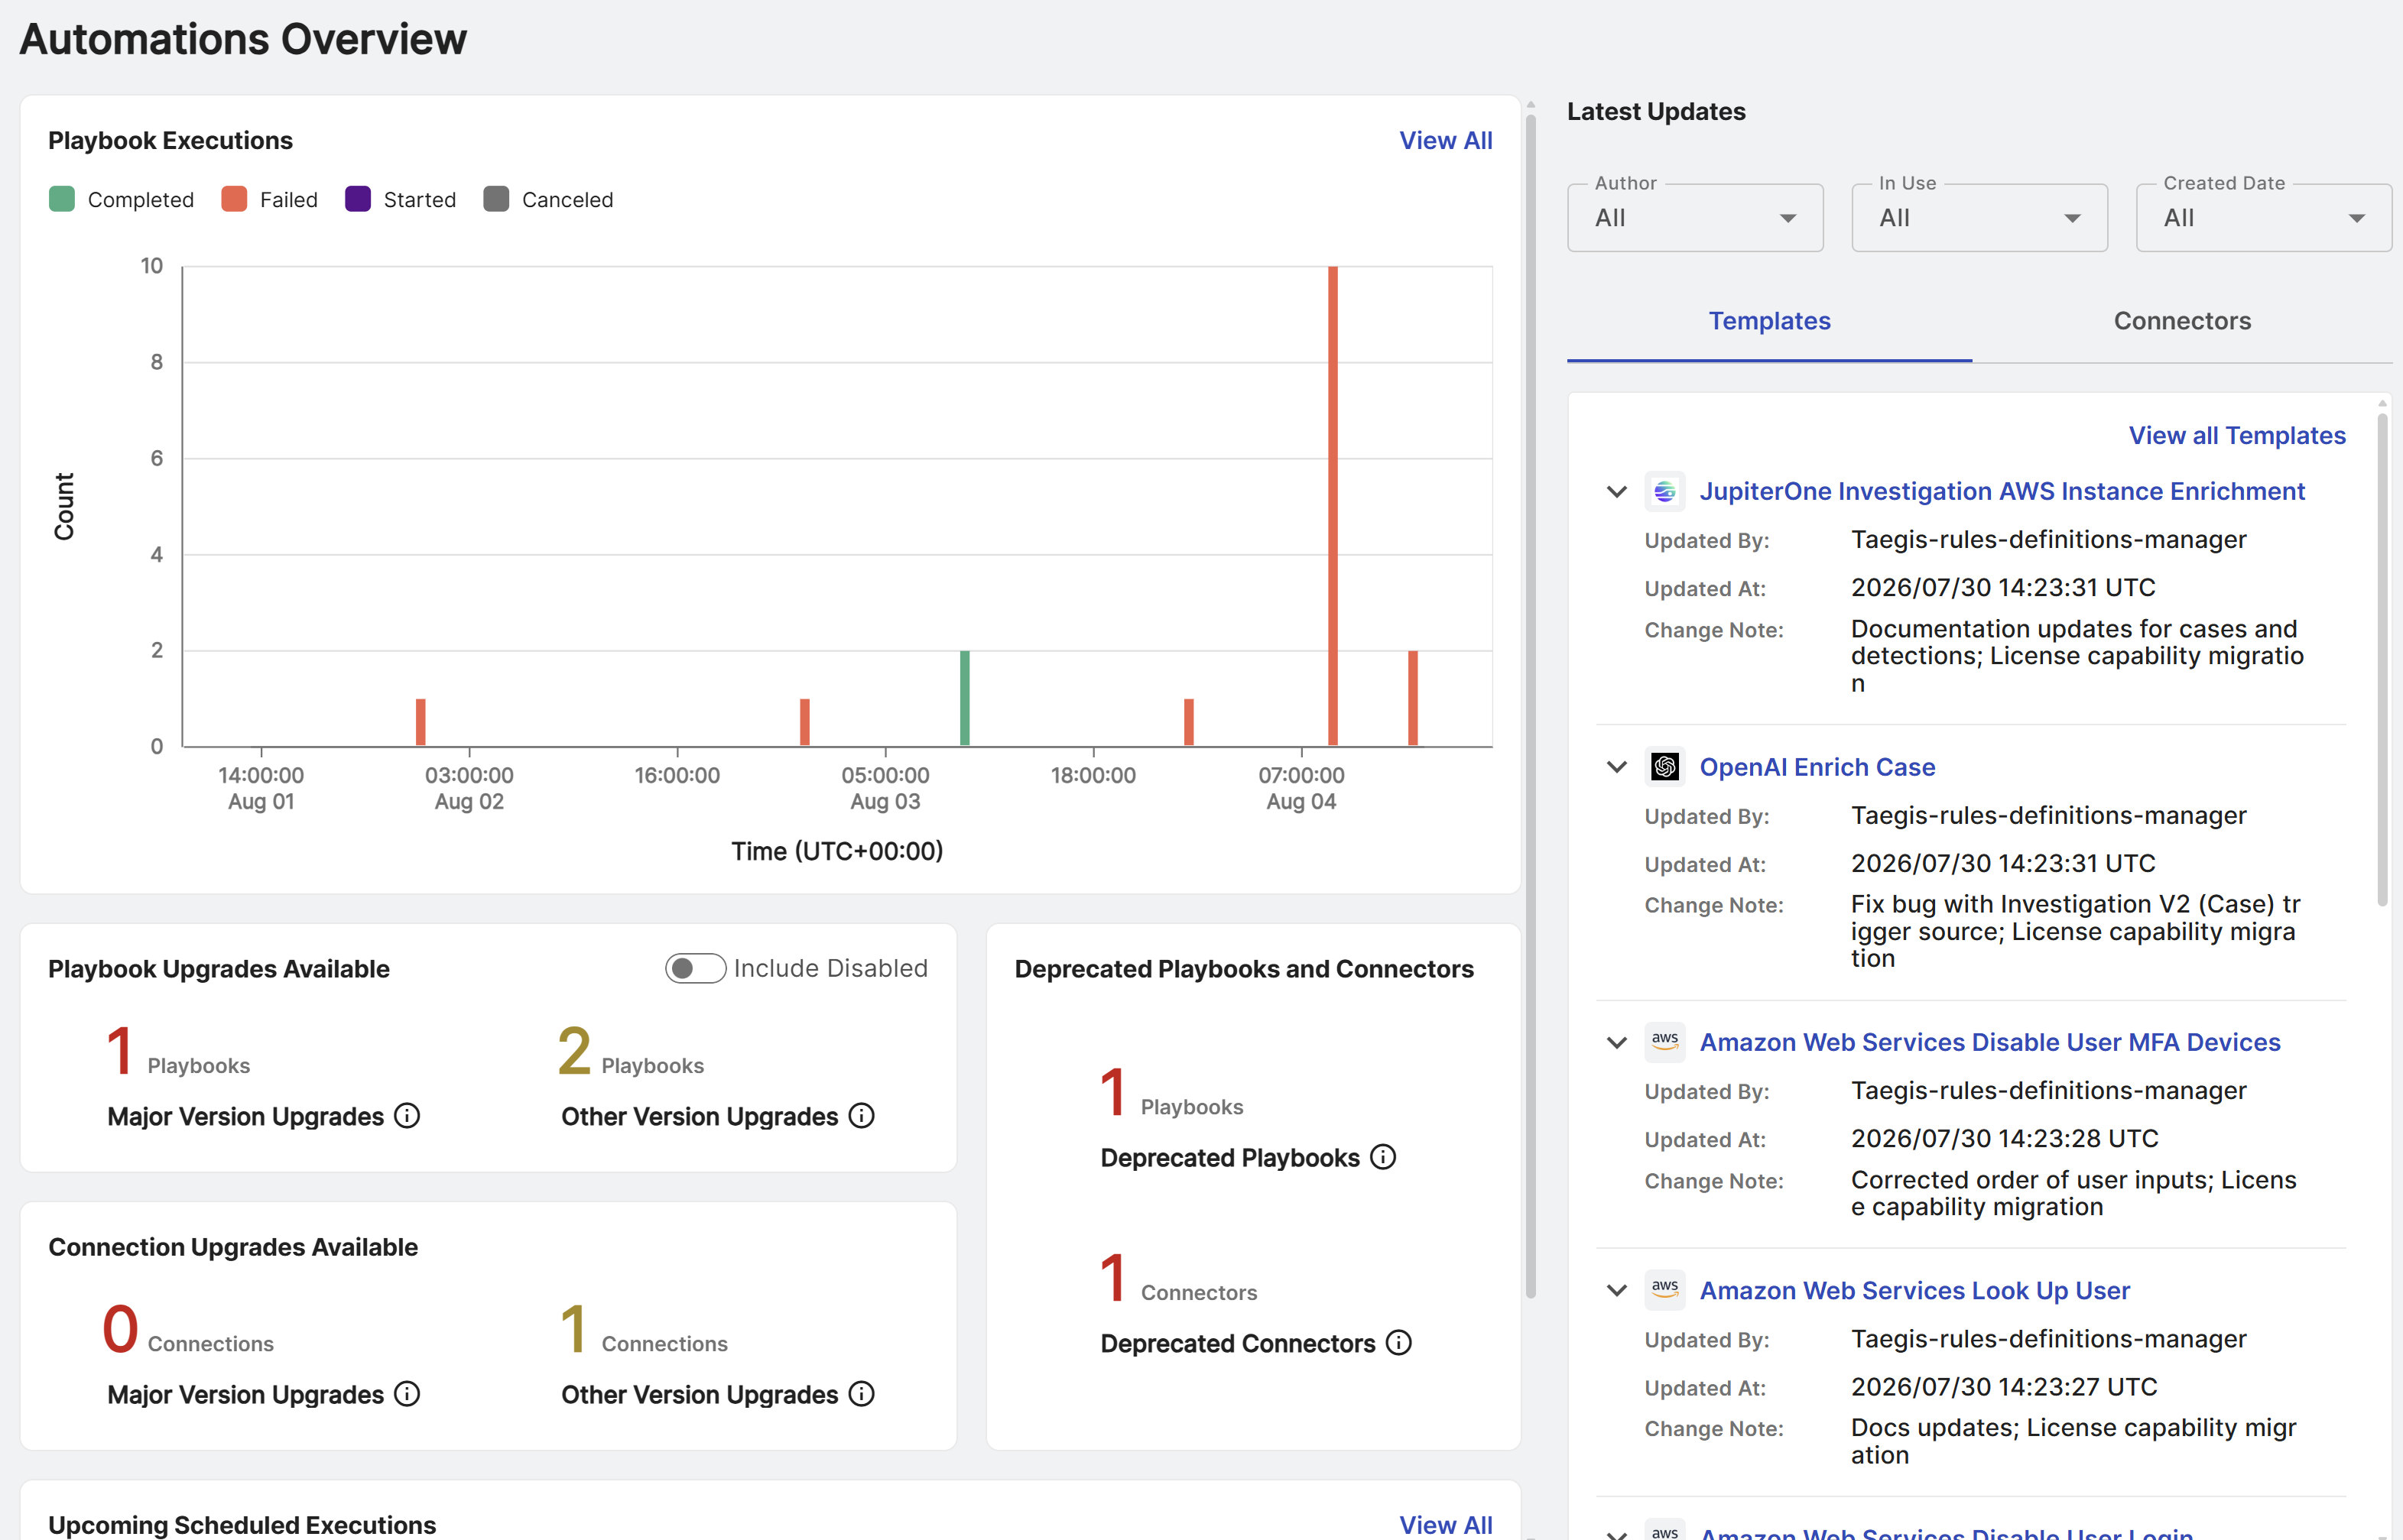Open the JupiterOne template logo icon
This screenshot has height=1540, width=2403.
[x=1664, y=491]
